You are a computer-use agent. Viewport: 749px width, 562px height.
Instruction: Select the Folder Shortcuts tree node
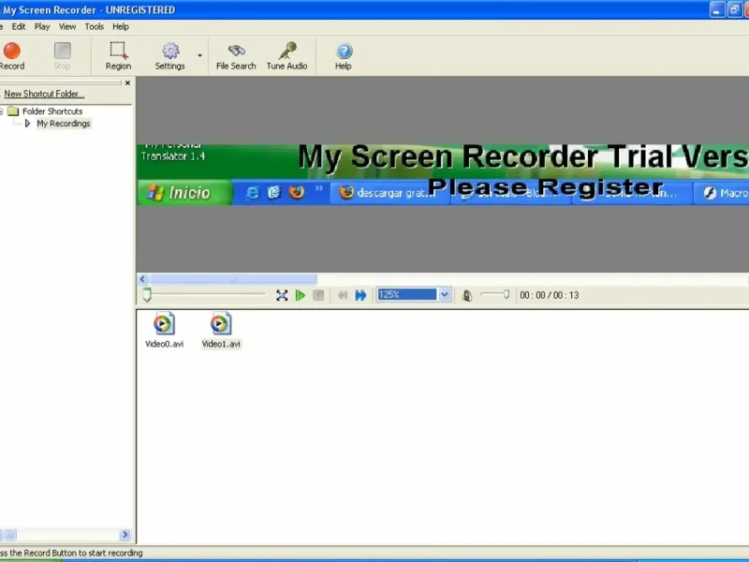point(52,111)
